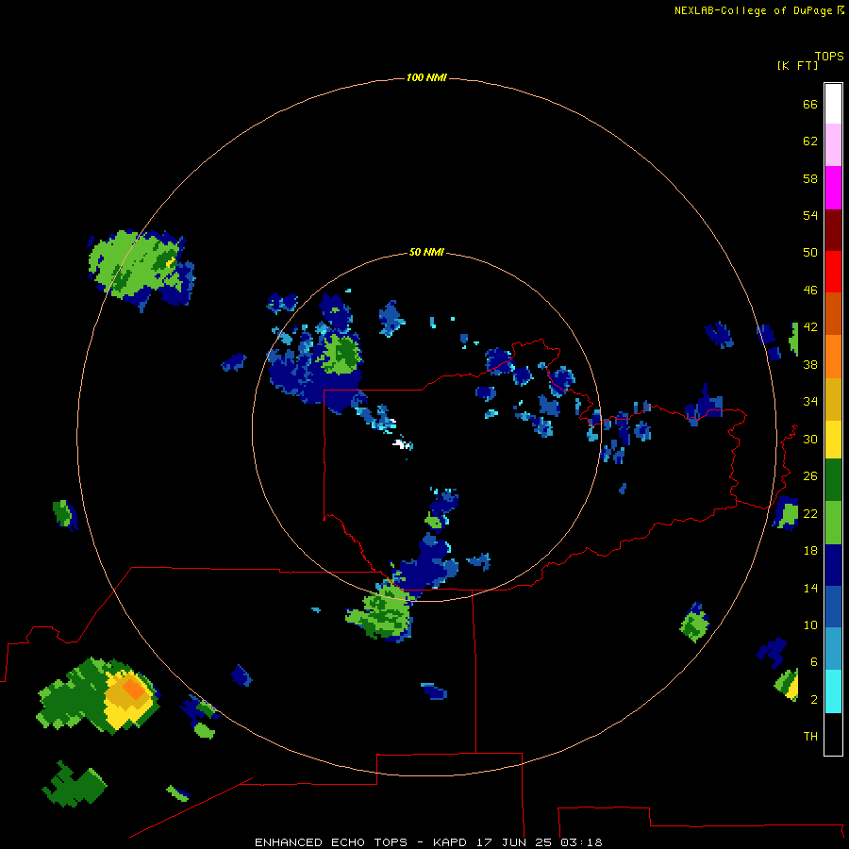Select the 66 legend value
The height and width of the screenshot is (849, 849).
tap(810, 105)
